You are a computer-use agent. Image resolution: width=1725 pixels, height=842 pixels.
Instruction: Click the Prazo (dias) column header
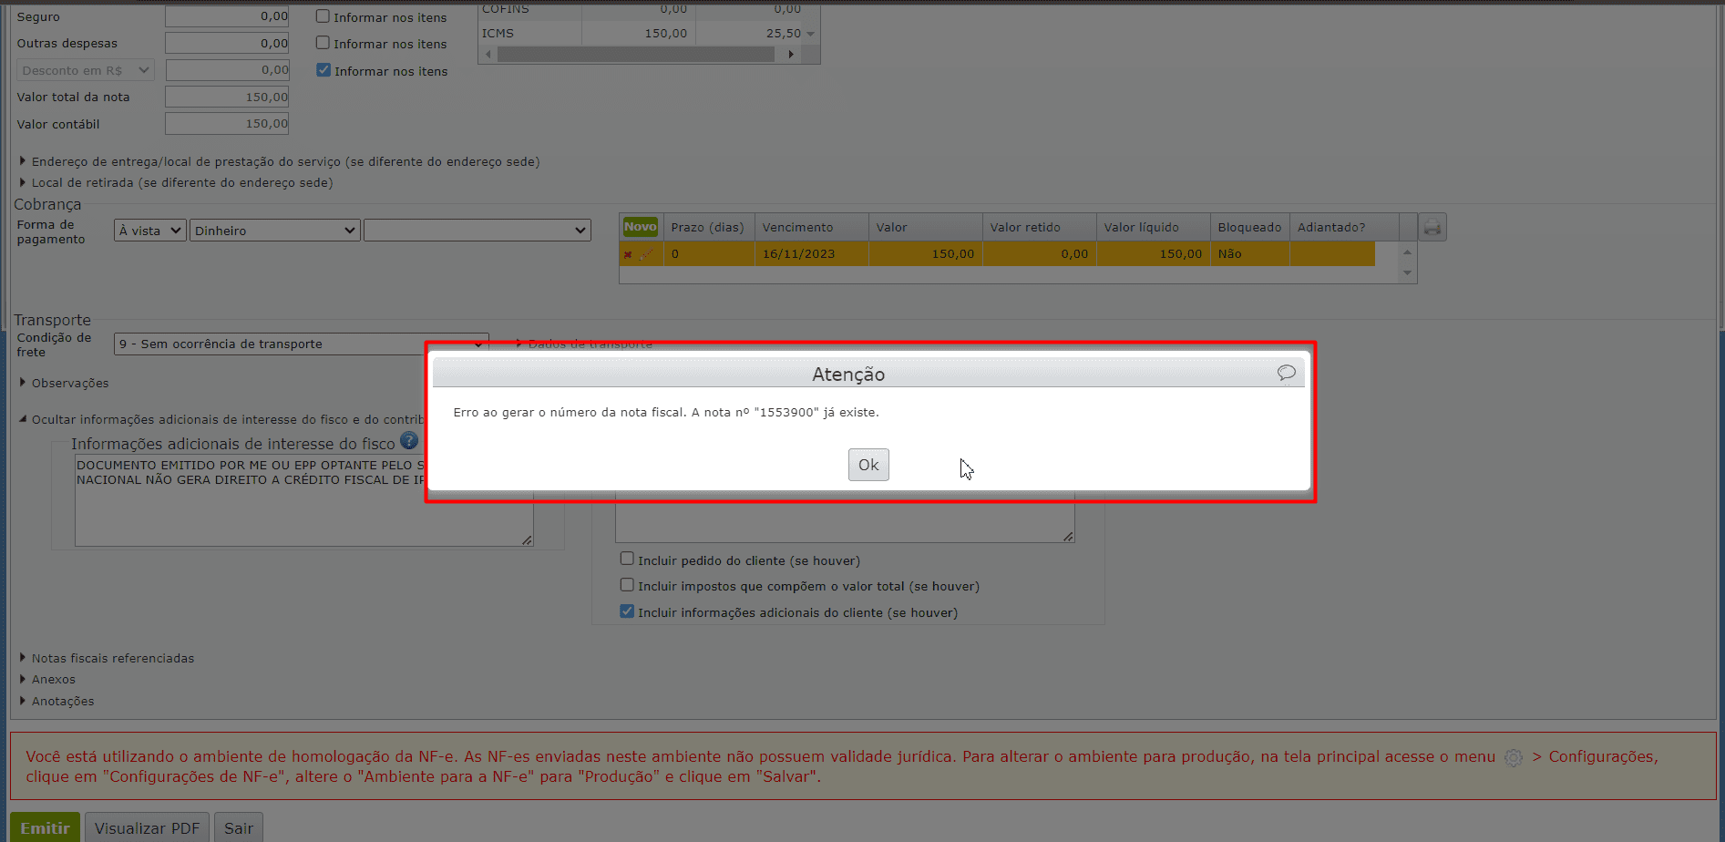pos(710,227)
